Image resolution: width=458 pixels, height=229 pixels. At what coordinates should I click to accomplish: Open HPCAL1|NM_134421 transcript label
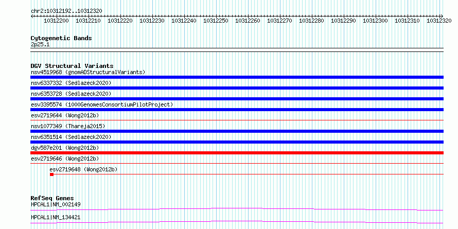[x=56, y=218]
